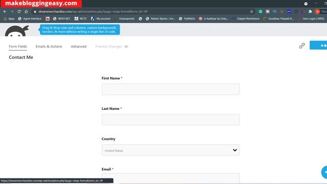Open the FlyWidUs bookmark
Image resolution: width=327 pixels, height=184 pixels.
point(187,18)
